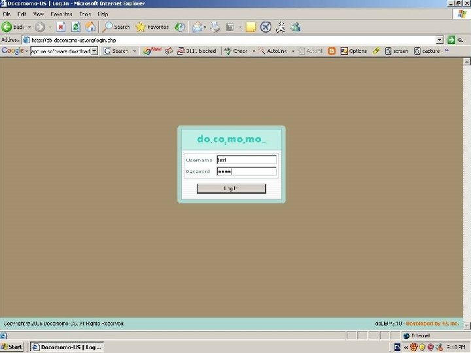This screenshot has width=471, height=353.
Task: Click the yellow shield tray icon
Action: [423, 347]
